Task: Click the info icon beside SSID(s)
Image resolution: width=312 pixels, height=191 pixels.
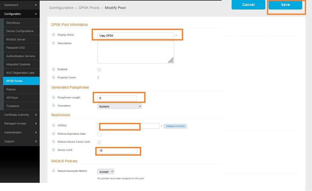Action: pos(53,125)
